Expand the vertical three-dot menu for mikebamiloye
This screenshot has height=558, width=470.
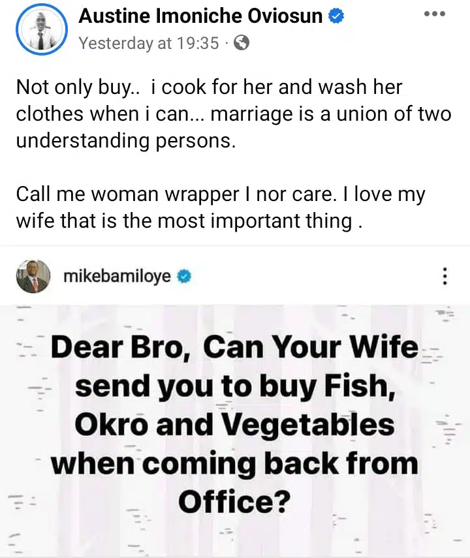445,276
